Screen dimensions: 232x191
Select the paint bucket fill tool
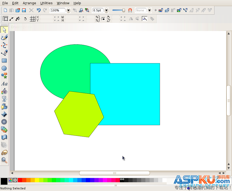point(4,91)
